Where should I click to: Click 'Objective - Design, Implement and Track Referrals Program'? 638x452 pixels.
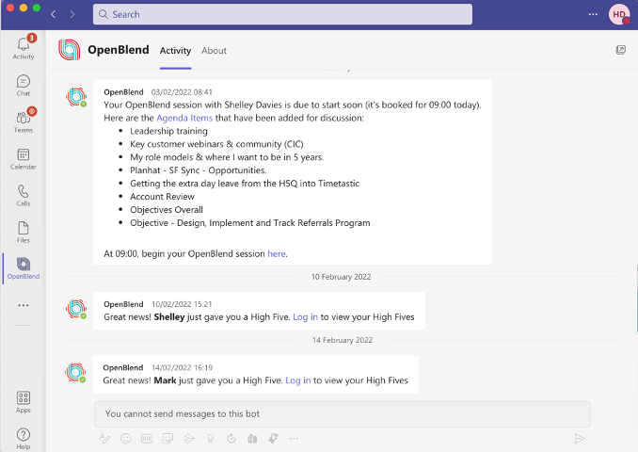(x=249, y=223)
